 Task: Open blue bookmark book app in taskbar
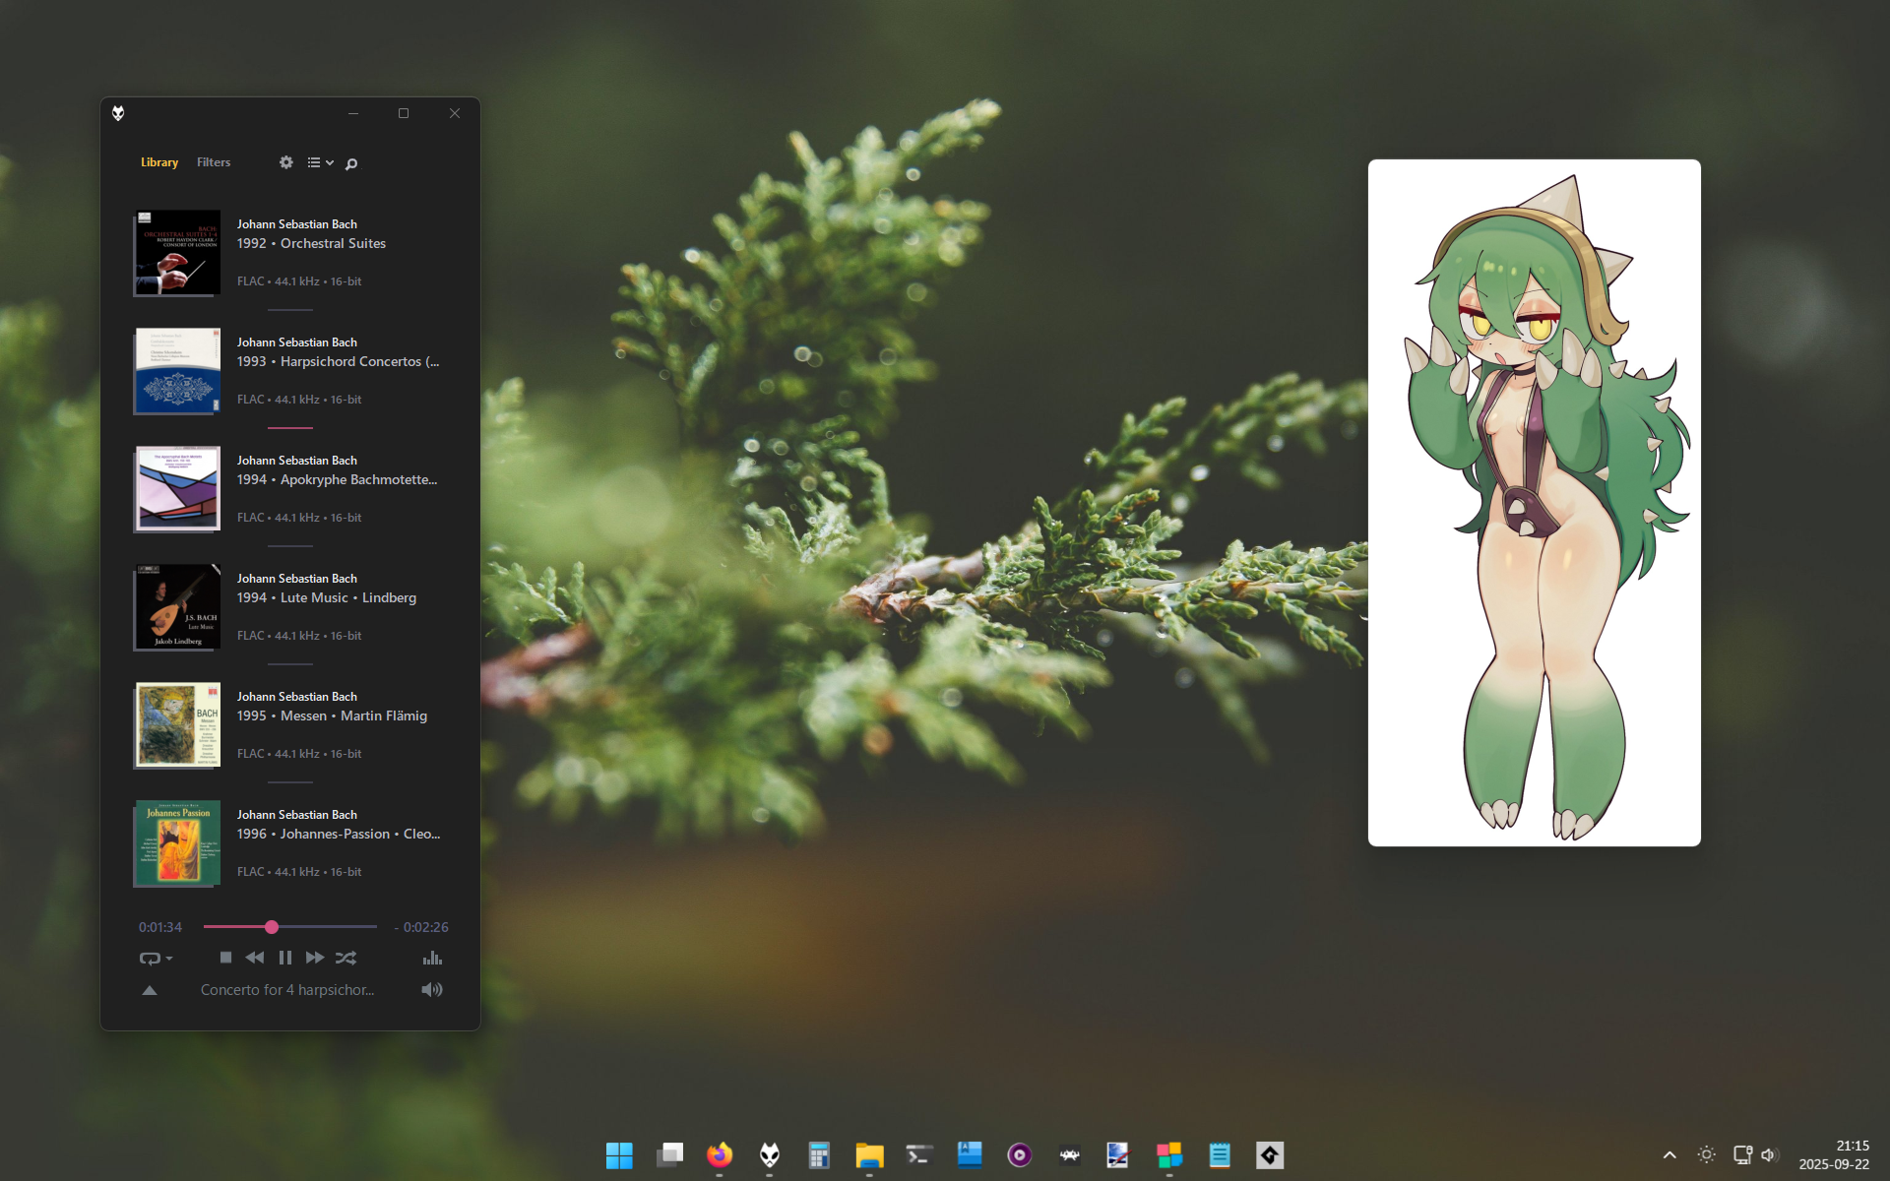(970, 1154)
